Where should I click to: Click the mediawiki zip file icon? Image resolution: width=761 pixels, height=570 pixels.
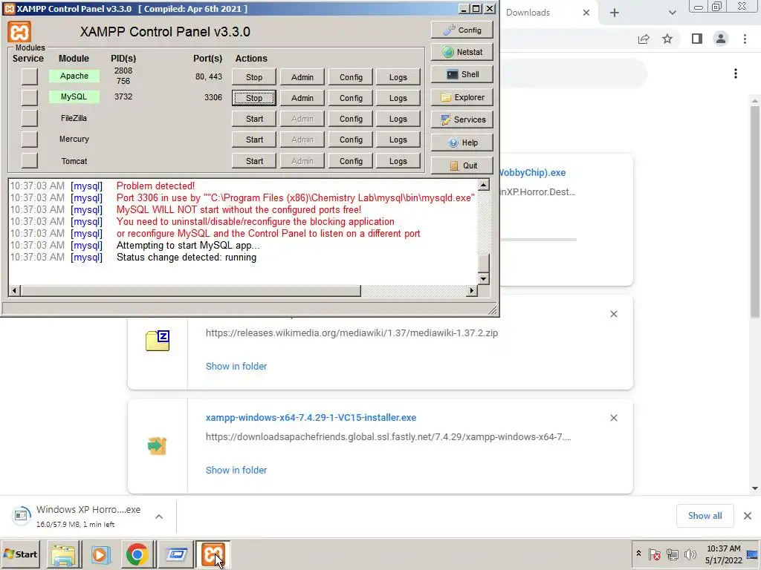[x=158, y=340]
